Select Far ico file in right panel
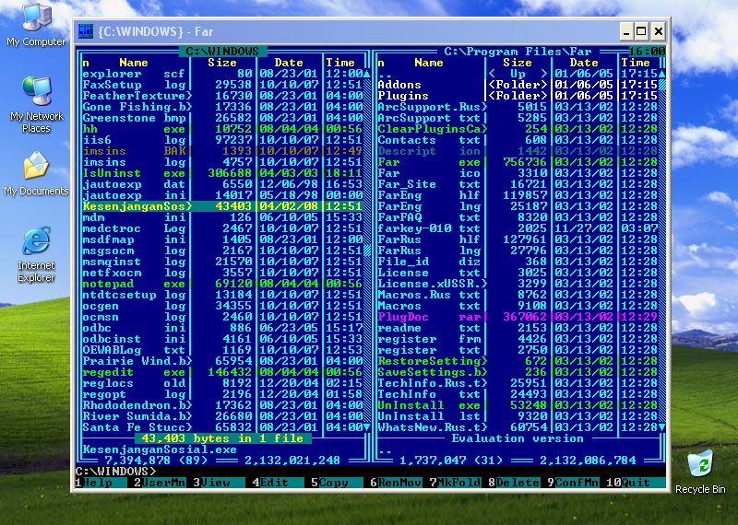 coord(518,173)
